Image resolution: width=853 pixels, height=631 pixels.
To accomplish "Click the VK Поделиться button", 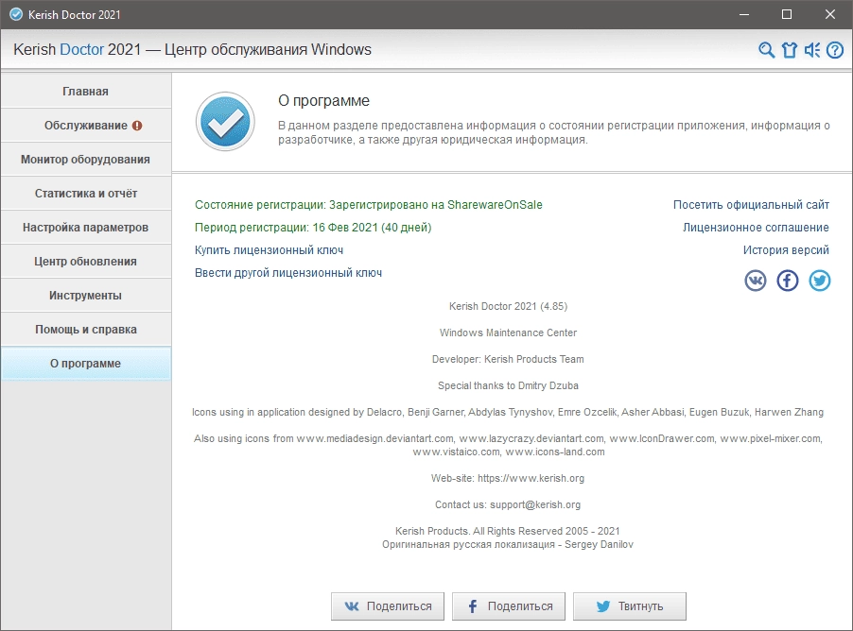I will 388,606.
